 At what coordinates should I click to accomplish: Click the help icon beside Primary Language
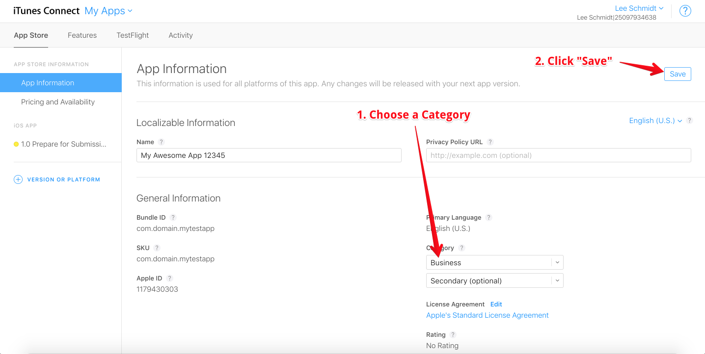tap(488, 217)
